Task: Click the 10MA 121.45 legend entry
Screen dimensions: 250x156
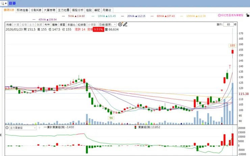Action: click(x=104, y=16)
